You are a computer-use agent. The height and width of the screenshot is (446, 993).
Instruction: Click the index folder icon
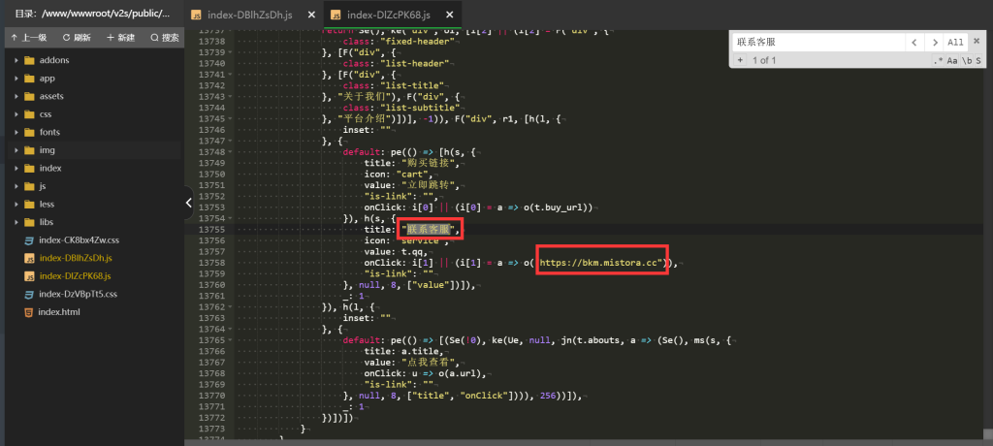[28, 168]
